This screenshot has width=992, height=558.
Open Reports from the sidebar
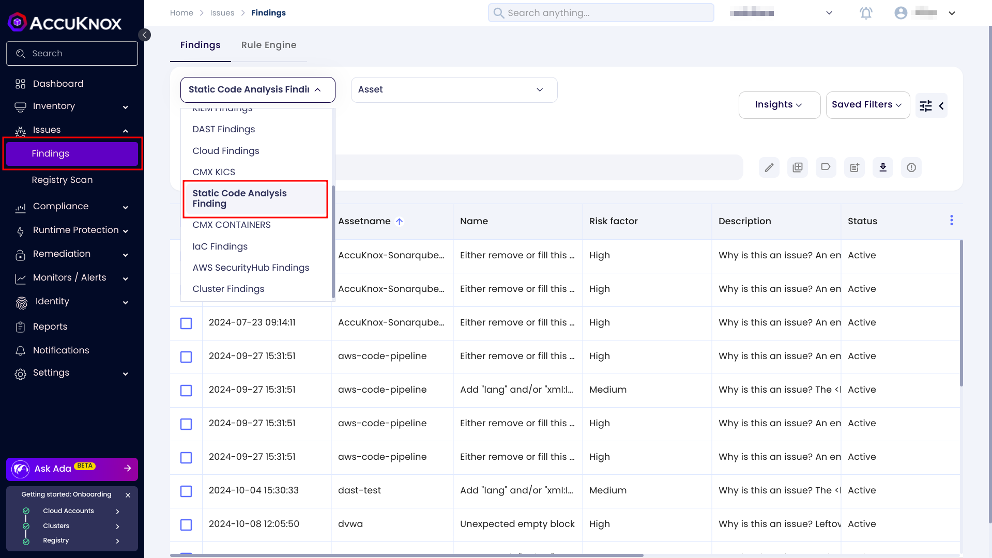coord(50,327)
